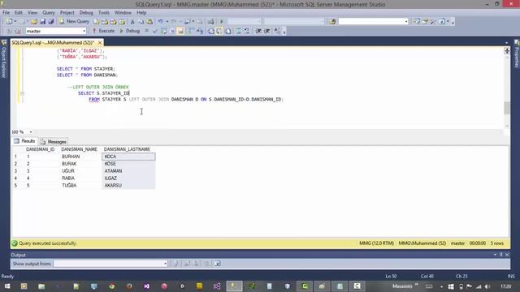
Task: Open the Object Explorer side panel
Action: point(4,59)
